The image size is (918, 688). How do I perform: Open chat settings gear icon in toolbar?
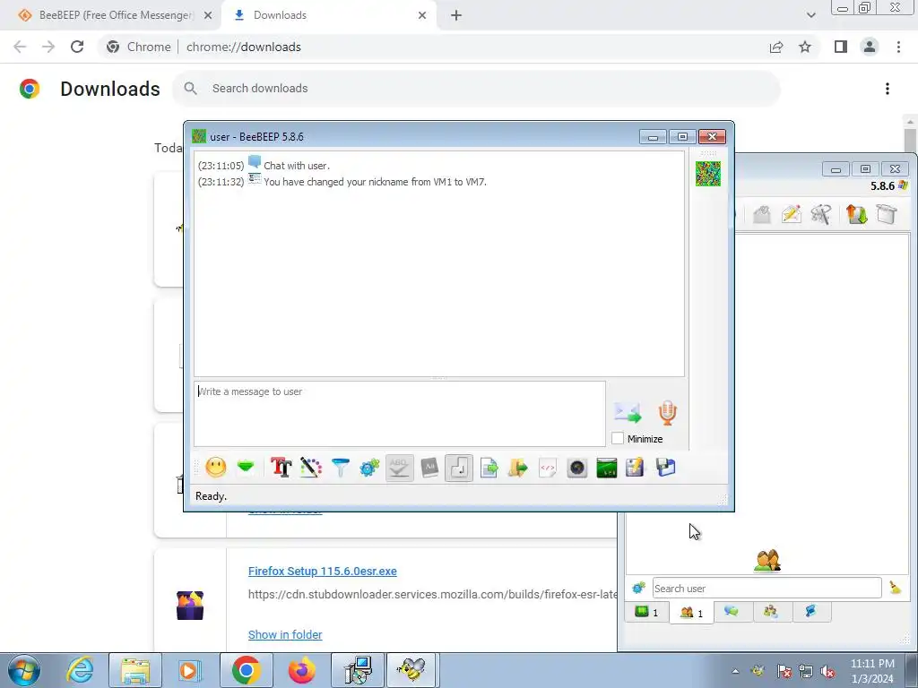369,468
